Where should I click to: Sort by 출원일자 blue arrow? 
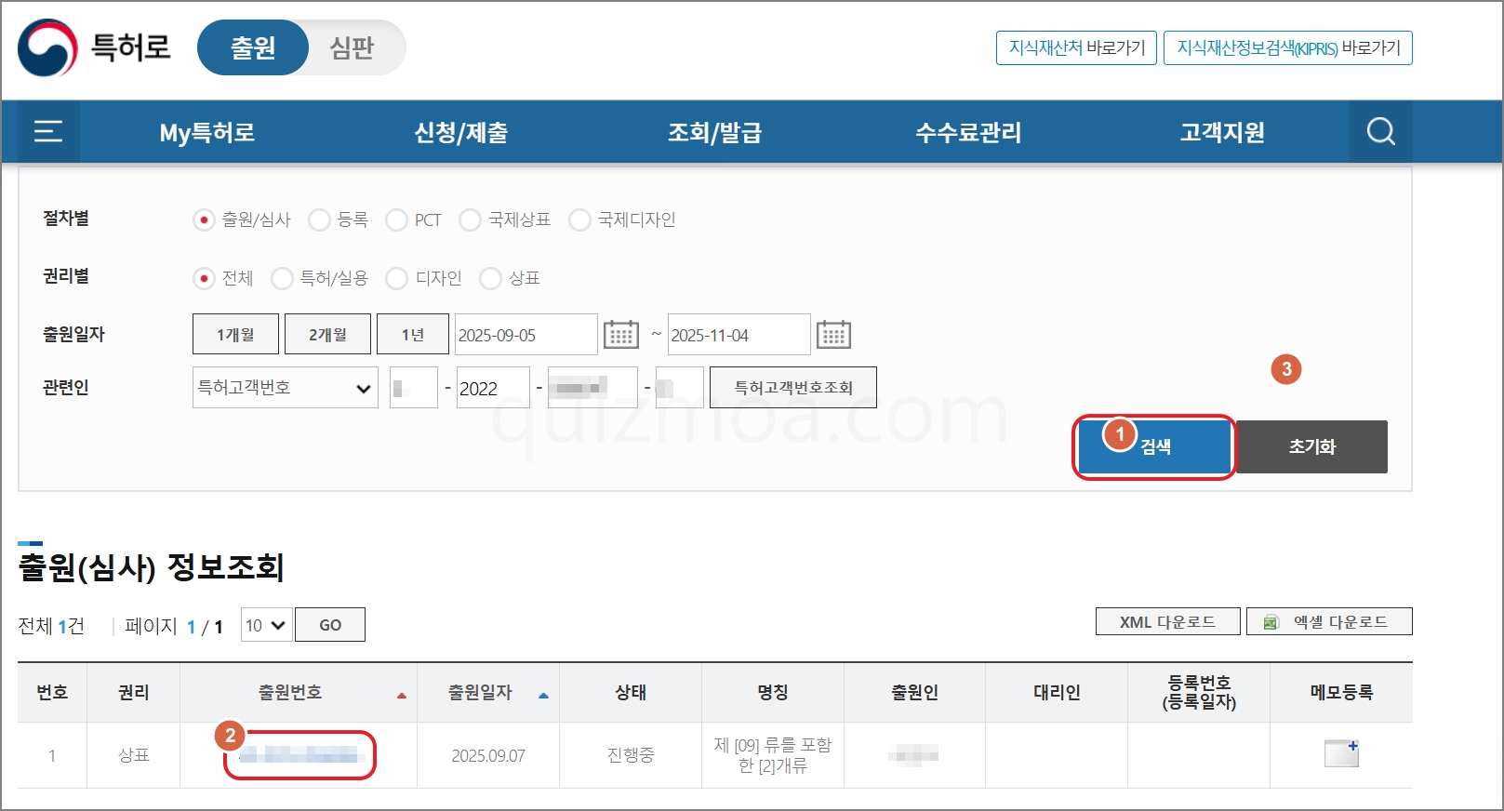coord(543,695)
